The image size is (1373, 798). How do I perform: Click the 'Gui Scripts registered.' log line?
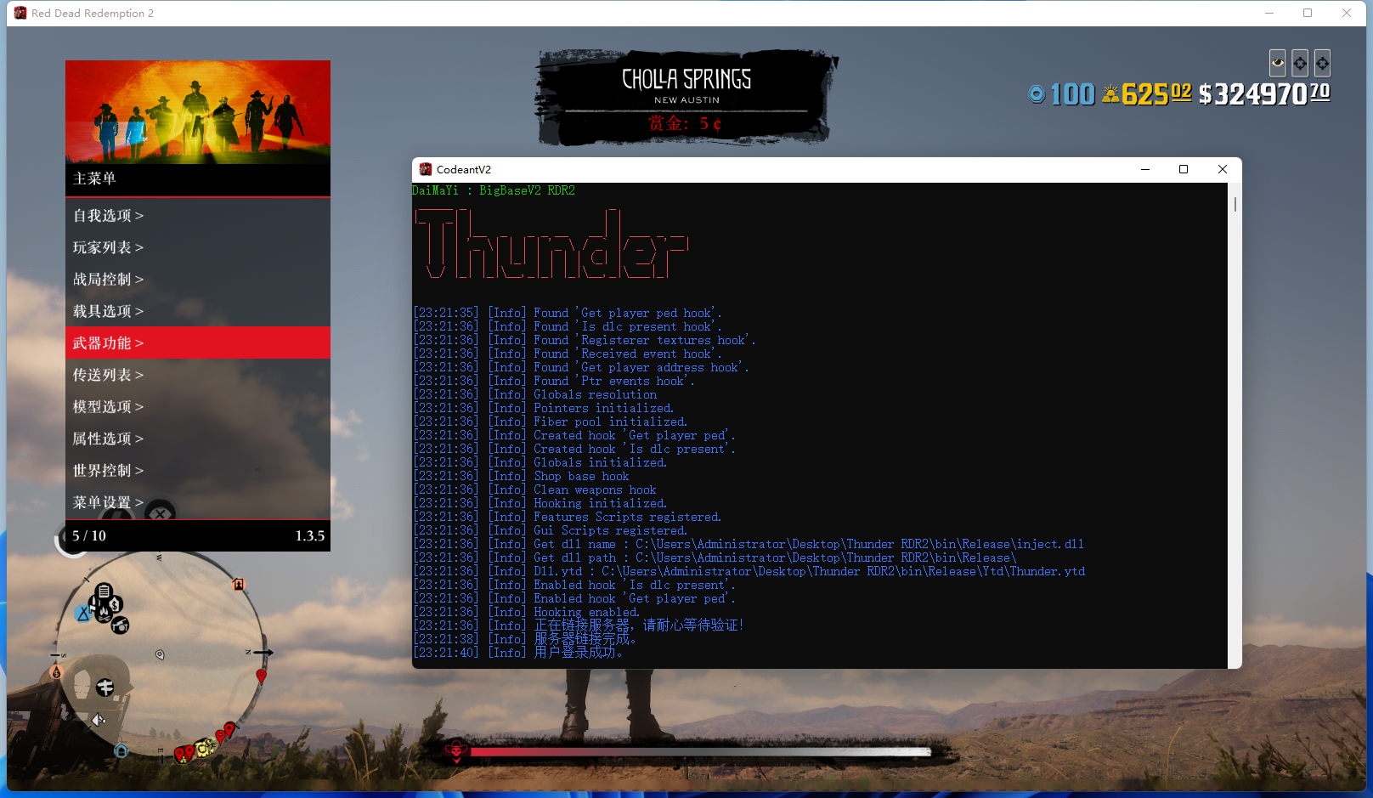[550, 530]
